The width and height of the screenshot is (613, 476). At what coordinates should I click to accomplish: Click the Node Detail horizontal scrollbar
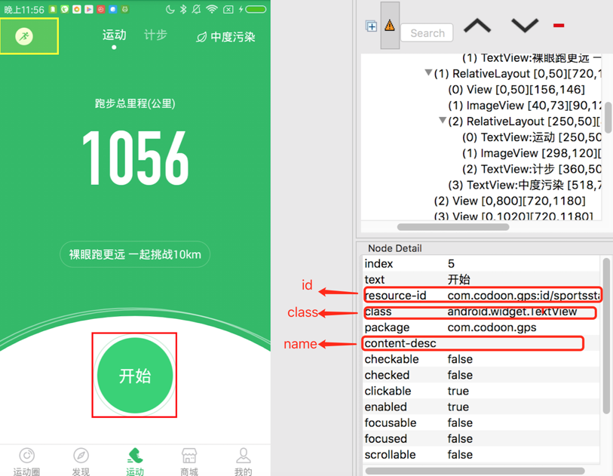(x=474, y=471)
